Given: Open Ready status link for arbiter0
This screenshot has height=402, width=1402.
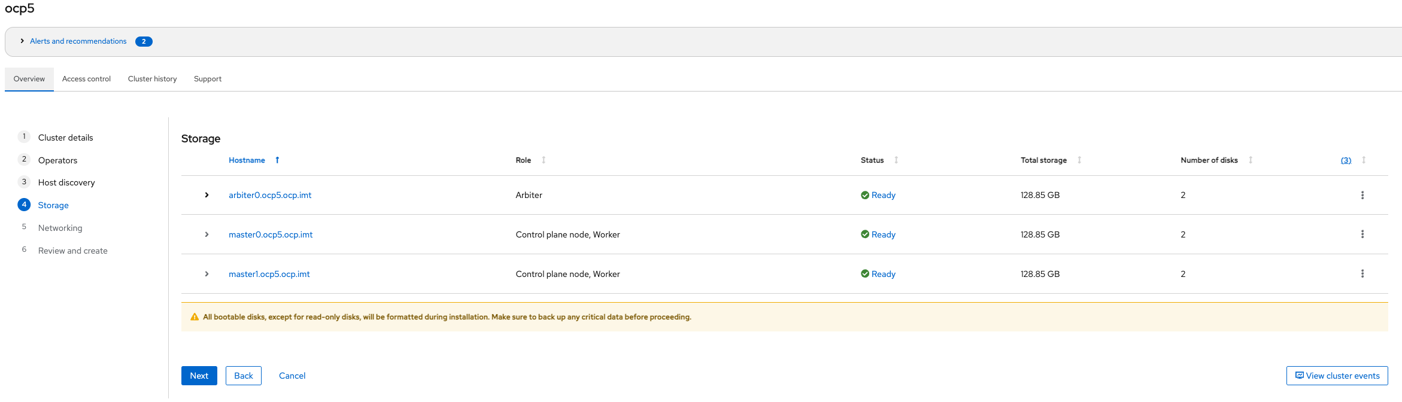Looking at the screenshot, I should pos(883,195).
